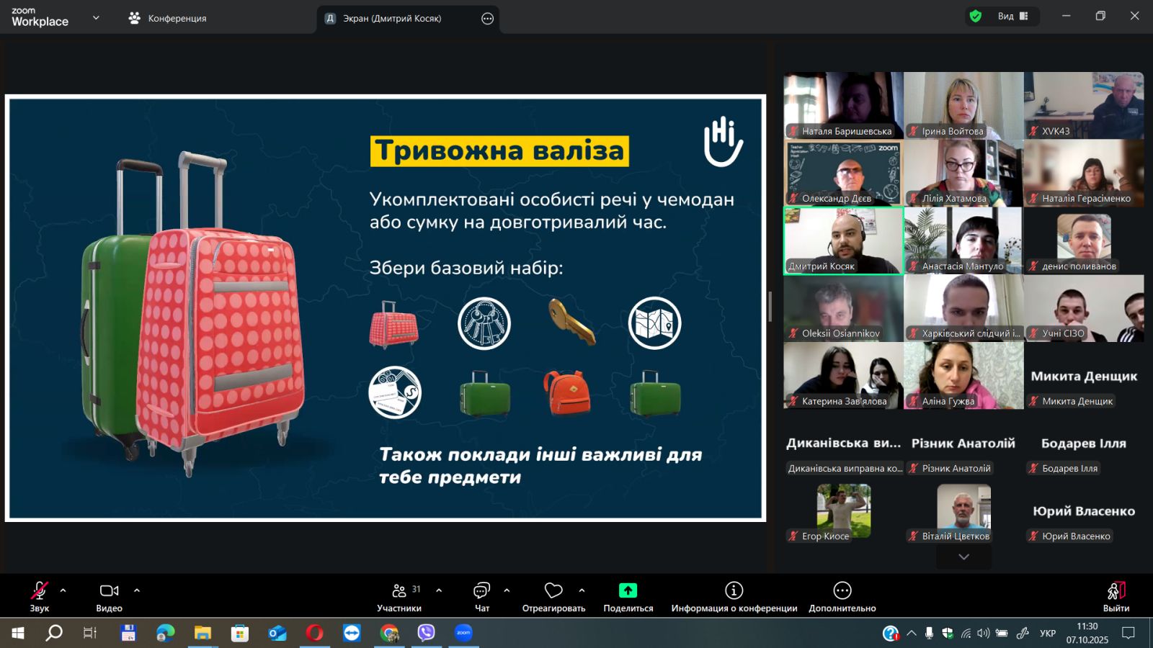Image resolution: width=1153 pixels, height=648 pixels.
Task: Click the React heart icon
Action: click(553, 591)
